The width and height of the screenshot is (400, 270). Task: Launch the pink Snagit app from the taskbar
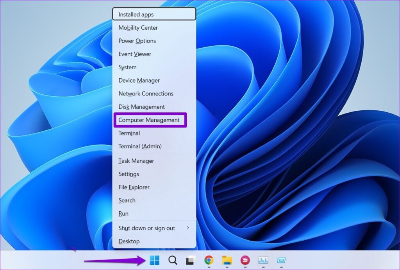(245, 260)
